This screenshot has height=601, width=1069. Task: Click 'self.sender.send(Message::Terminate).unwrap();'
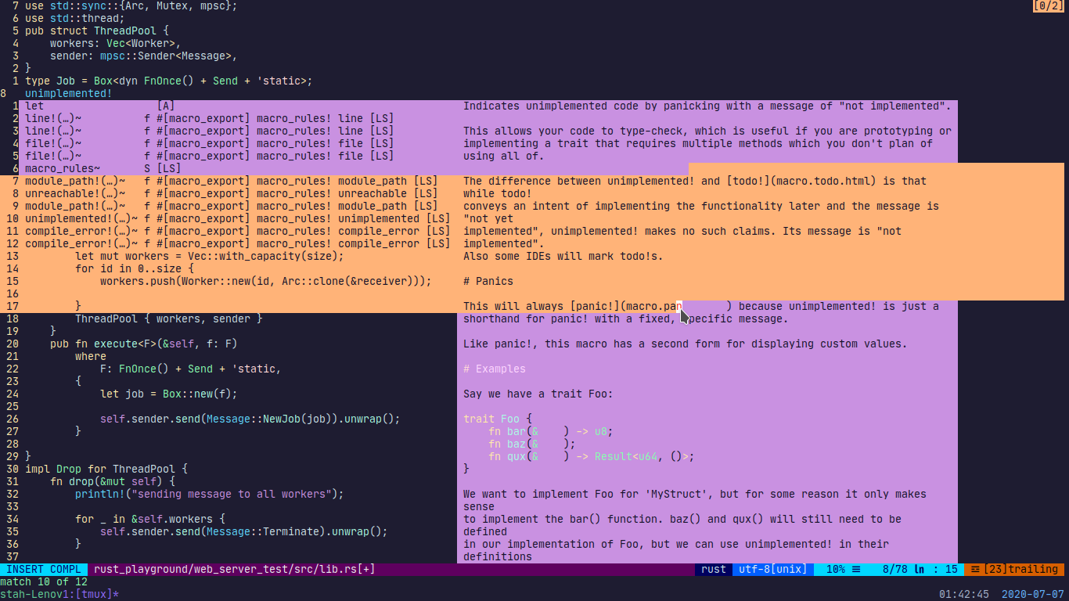(244, 531)
